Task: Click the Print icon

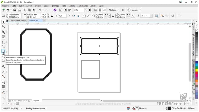Action: 19,10
